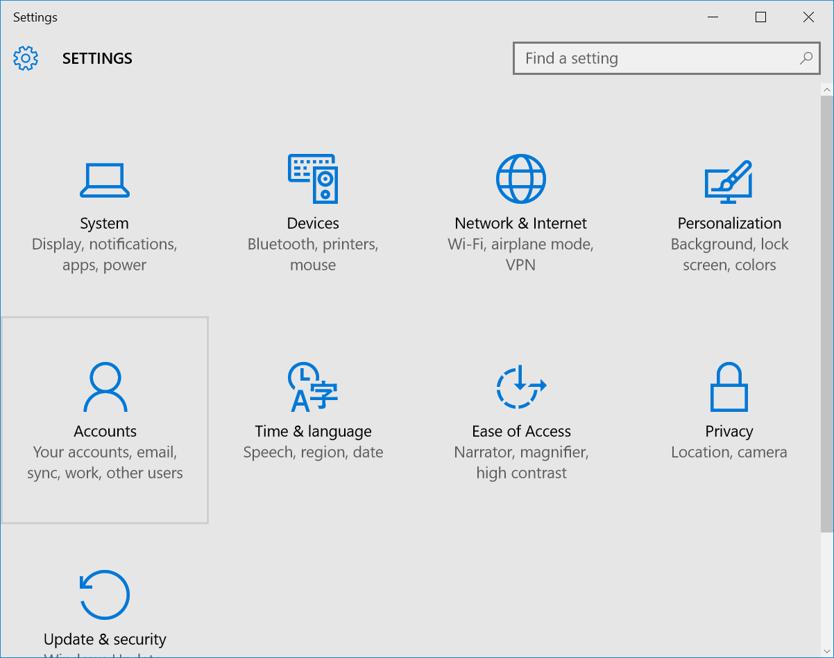Click the Ease of Access title

pyautogui.click(x=522, y=431)
